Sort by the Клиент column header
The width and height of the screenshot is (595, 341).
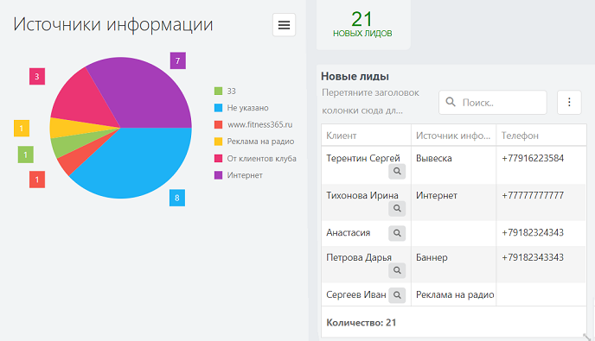point(366,136)
